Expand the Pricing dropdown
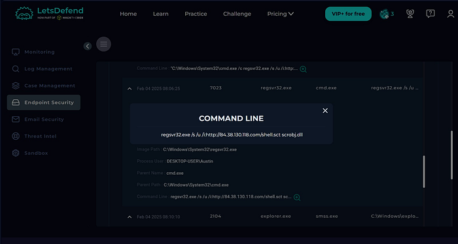The image size is (458, 244). coord(281,14)
